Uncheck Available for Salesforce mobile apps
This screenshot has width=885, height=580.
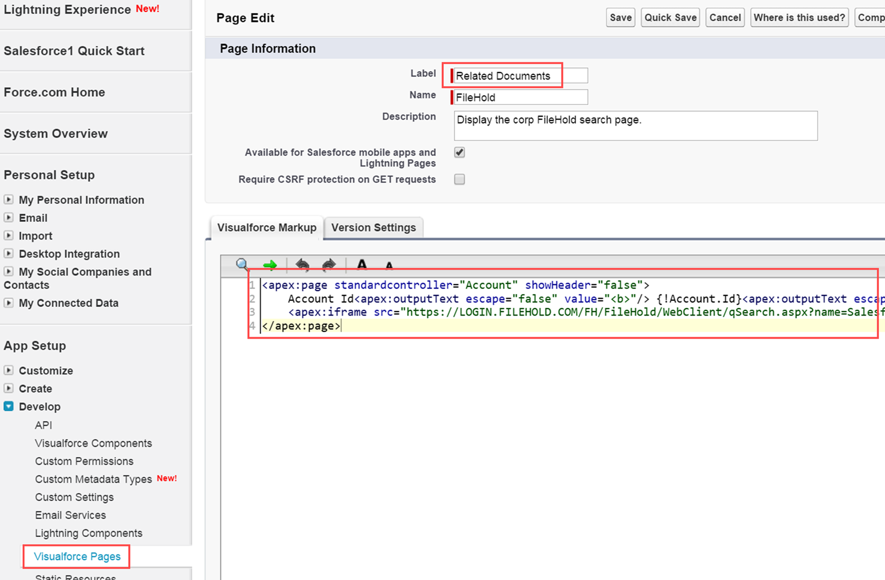459,152
